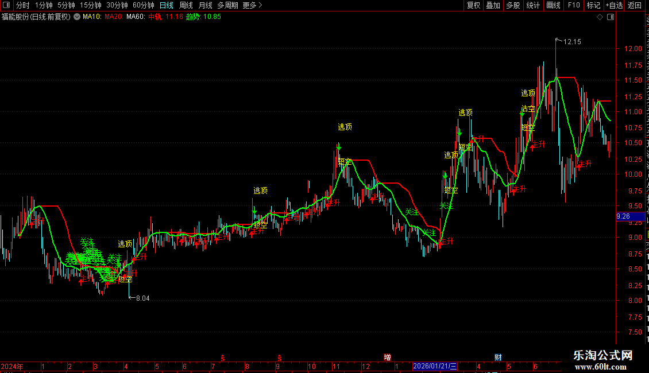
Task: Click the 12.00 value on price axis
Action: coord(633,49)
